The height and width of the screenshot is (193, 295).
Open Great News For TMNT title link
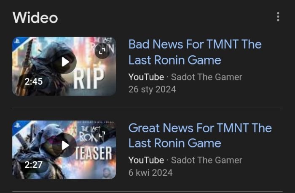pyautogui.click(x=200, y=135)
